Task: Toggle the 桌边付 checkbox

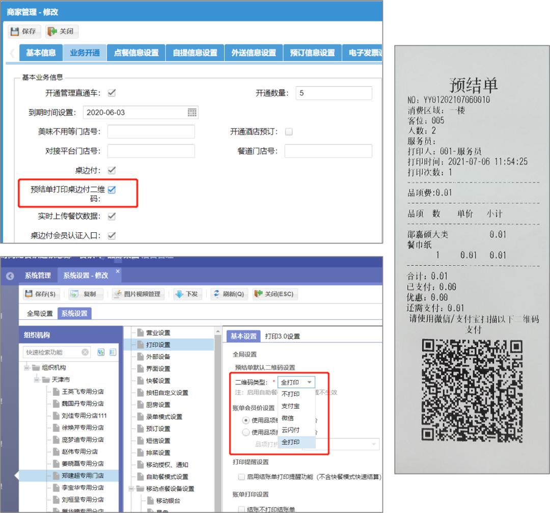Action: (112, 170)
